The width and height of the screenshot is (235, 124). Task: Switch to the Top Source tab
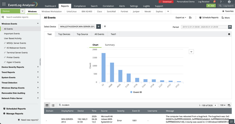point(82,34)
